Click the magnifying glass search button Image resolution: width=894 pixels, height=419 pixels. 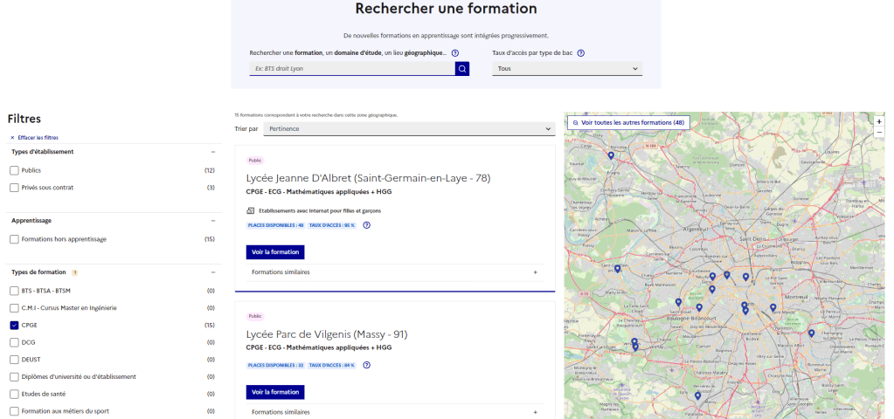[461, 68]
